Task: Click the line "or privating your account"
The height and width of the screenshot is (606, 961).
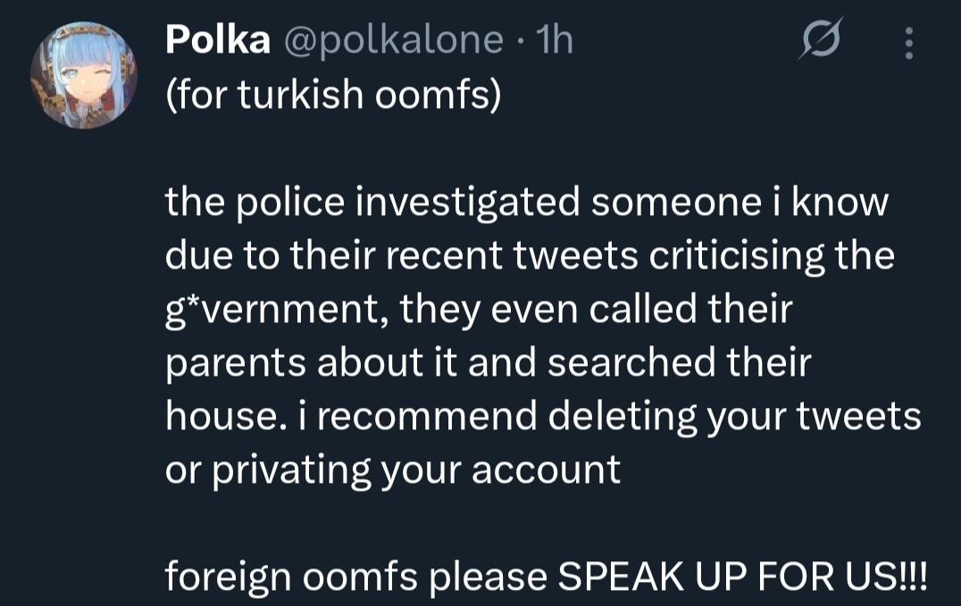Action: click(393, 470)
